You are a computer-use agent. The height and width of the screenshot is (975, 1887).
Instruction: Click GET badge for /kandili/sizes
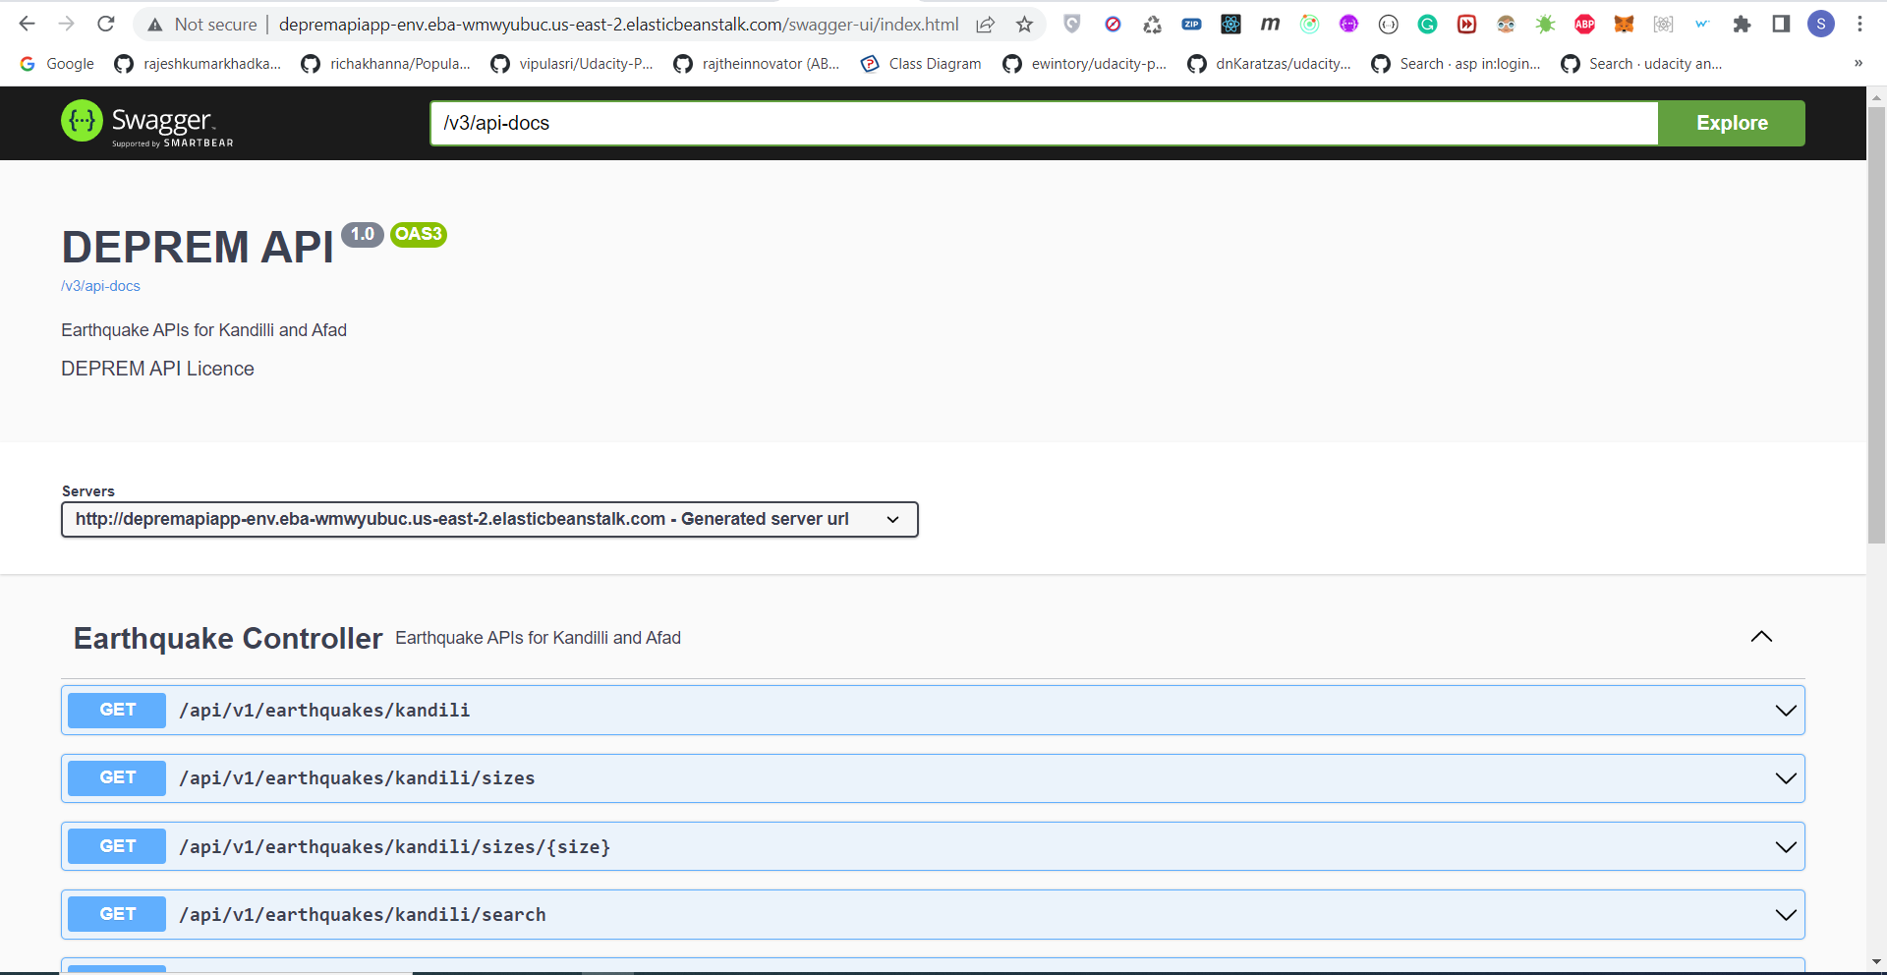pyautogui.click(x=117, y=777)
